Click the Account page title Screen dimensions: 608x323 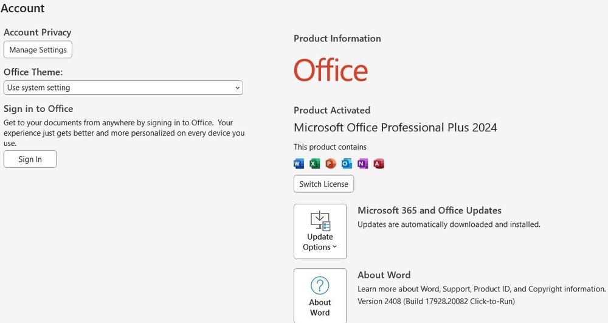click(22, 8)
